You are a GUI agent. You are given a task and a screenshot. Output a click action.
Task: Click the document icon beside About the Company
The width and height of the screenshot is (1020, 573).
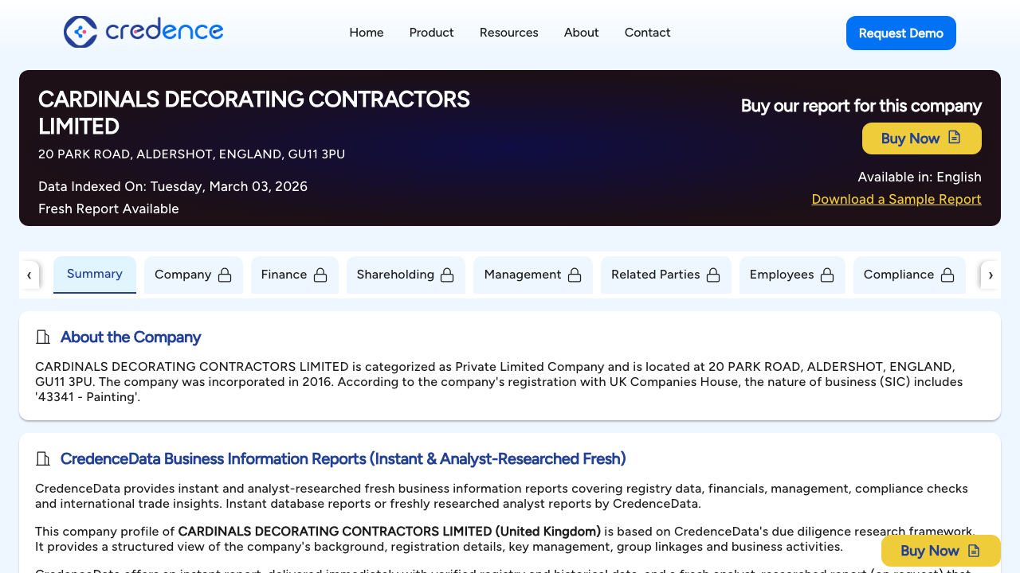43,337
